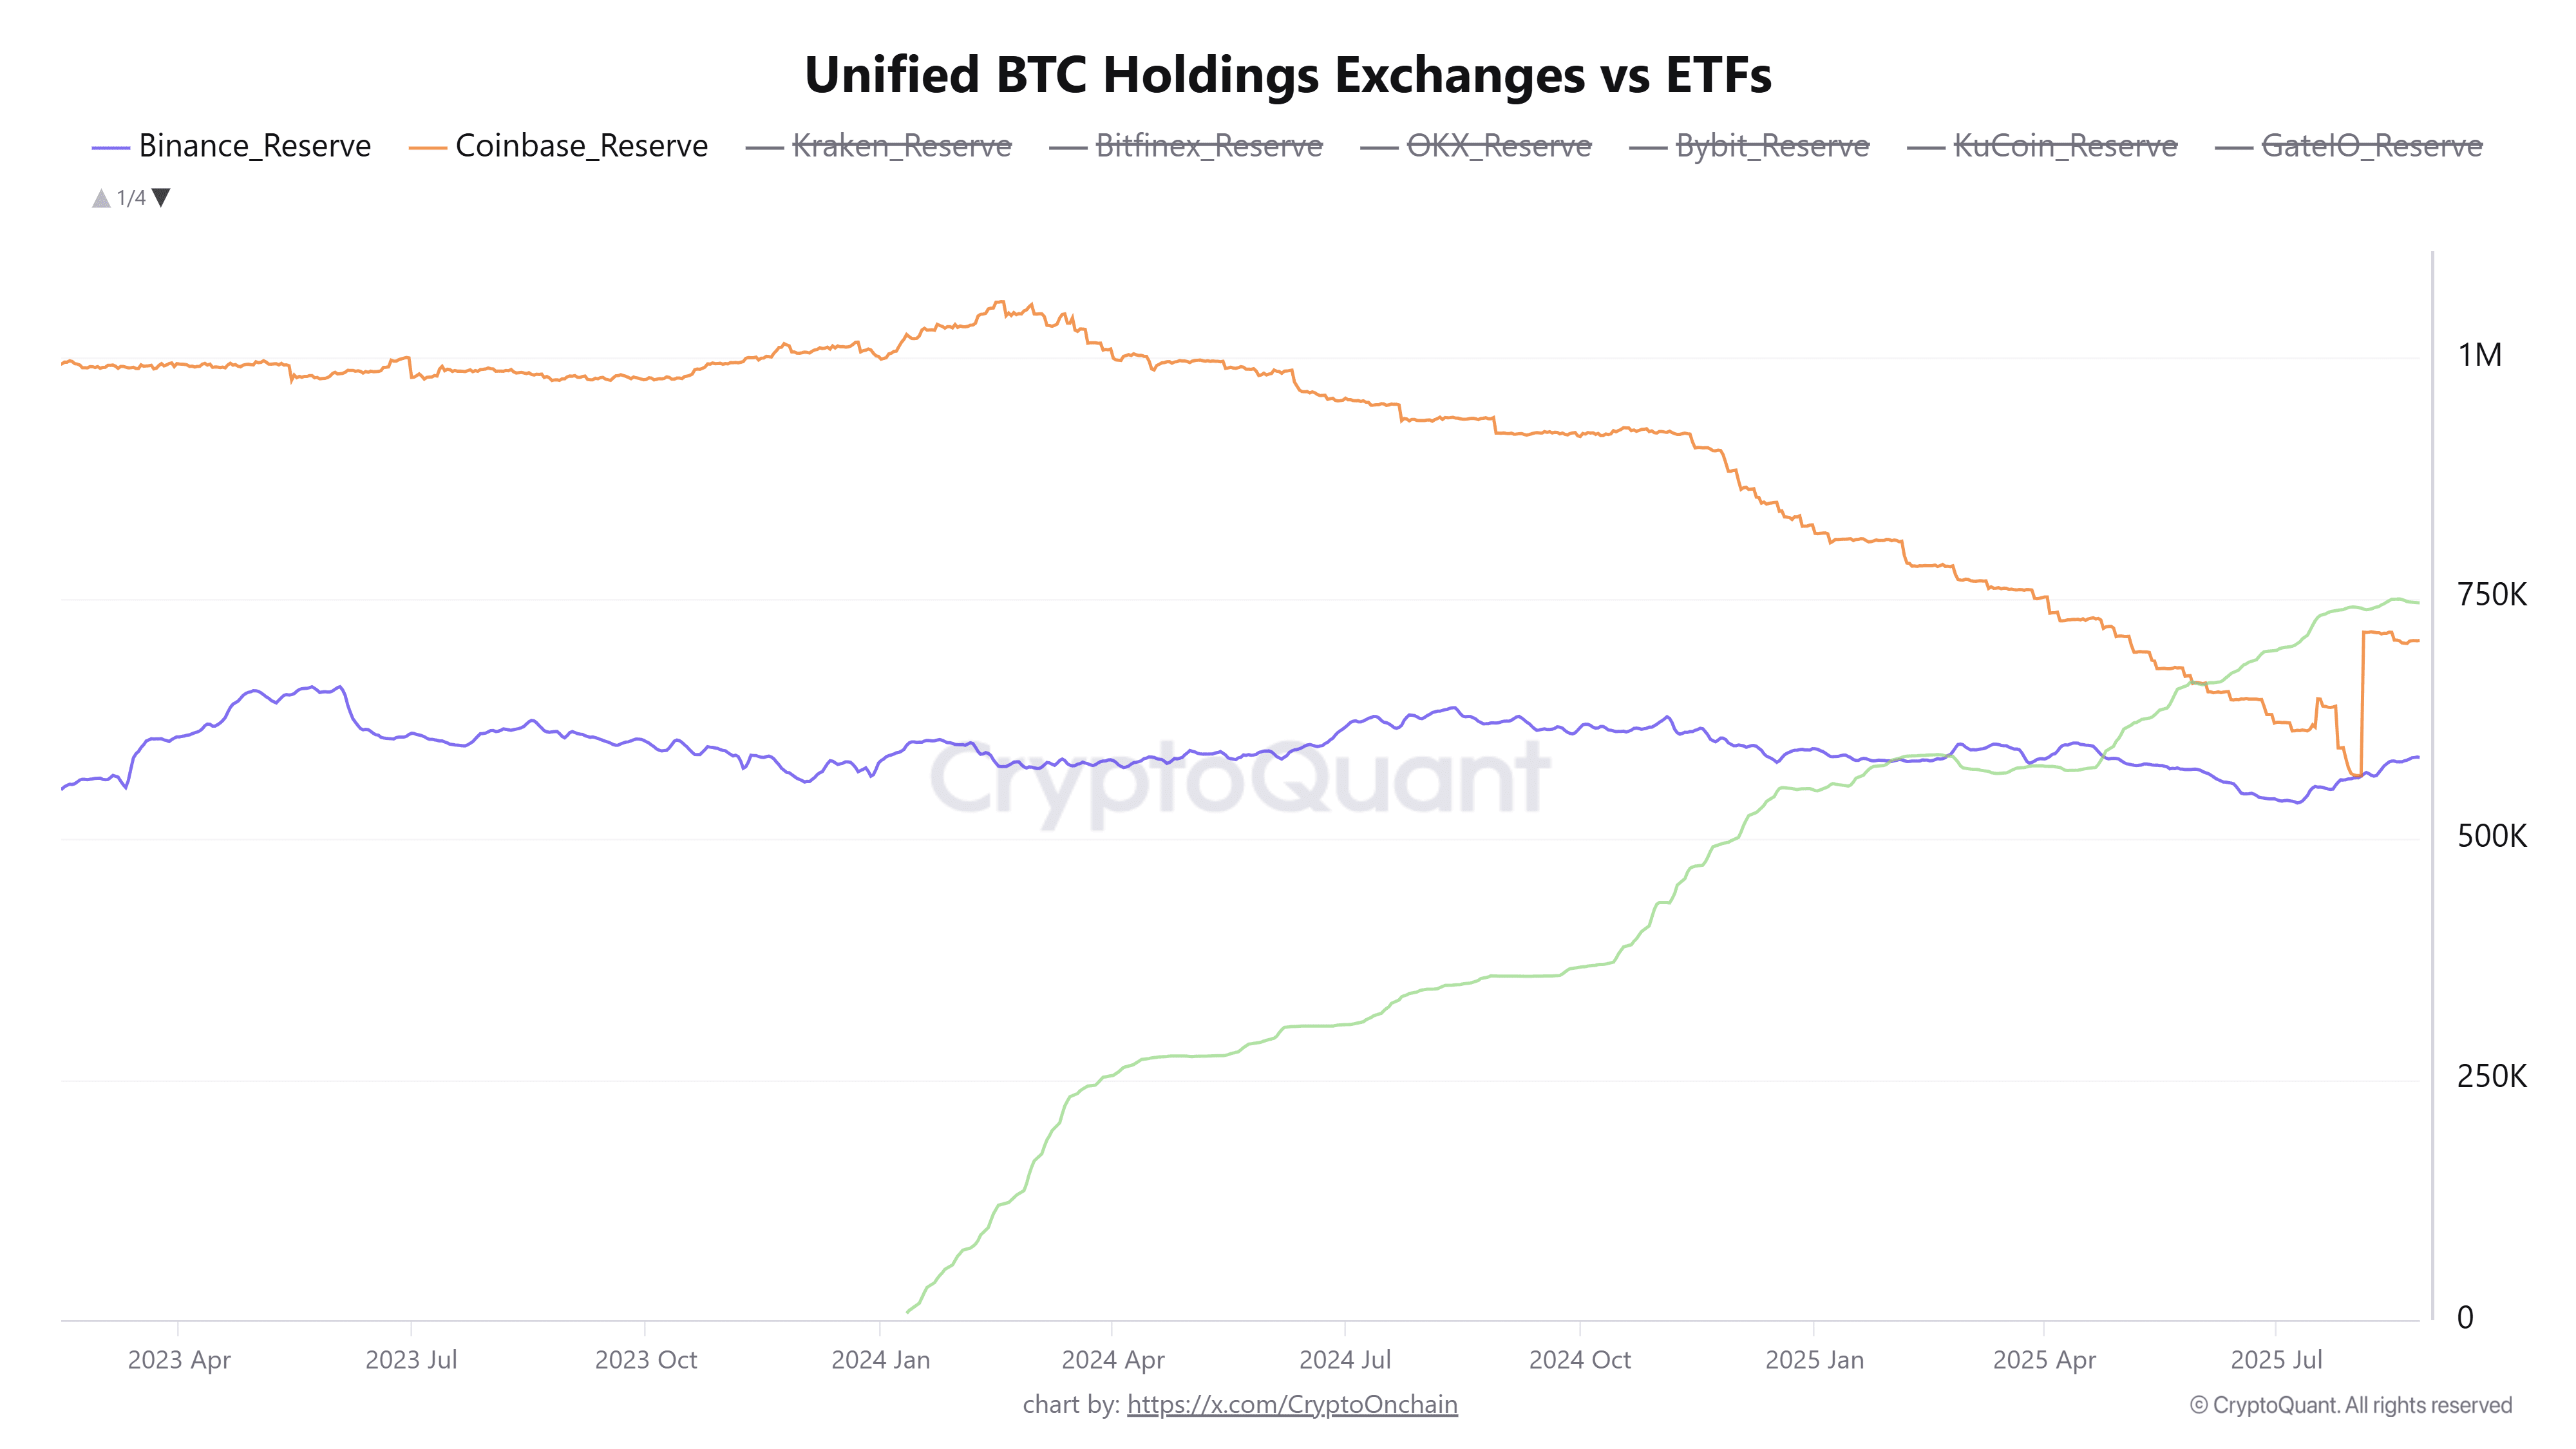Click the 750K y-axis label

[2491, 595]
